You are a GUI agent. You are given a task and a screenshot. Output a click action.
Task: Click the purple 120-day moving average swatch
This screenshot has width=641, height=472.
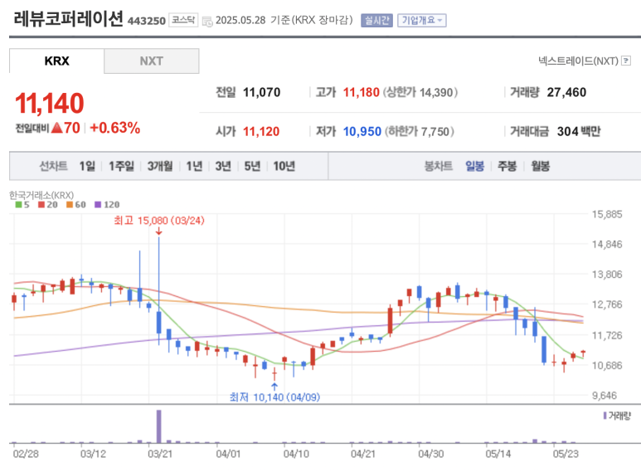97,205
